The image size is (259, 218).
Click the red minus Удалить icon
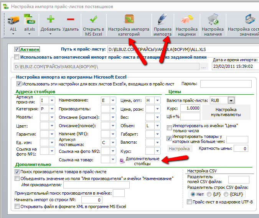pos(71,19)
